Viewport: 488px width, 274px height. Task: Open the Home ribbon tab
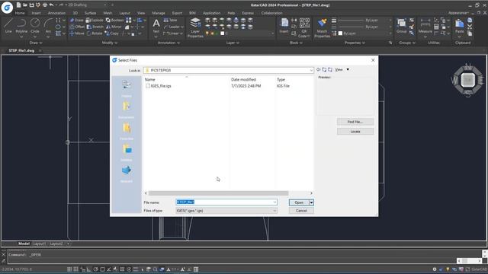(20, 13)
